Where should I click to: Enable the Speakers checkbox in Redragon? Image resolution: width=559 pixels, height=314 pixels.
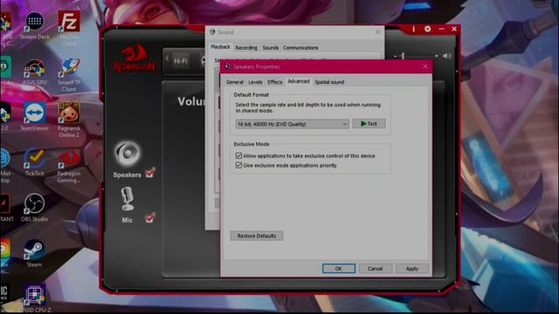tap(150, 173)
